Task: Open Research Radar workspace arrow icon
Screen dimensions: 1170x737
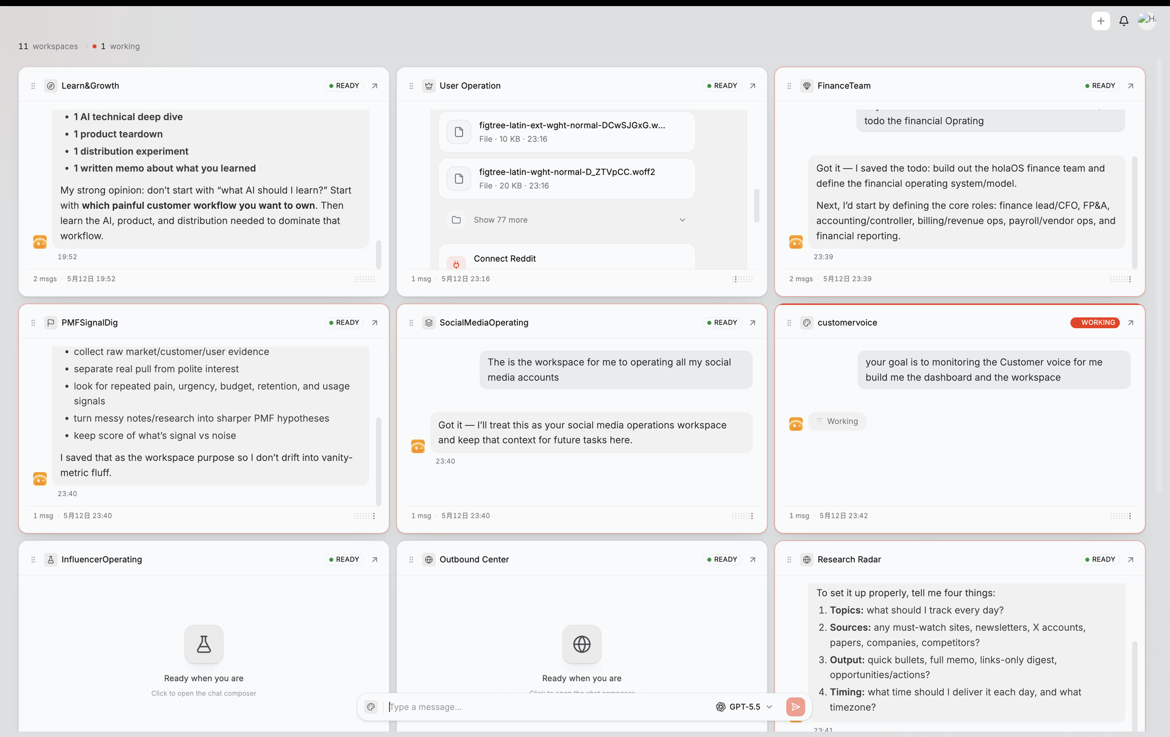Action: coord(1130,560)
